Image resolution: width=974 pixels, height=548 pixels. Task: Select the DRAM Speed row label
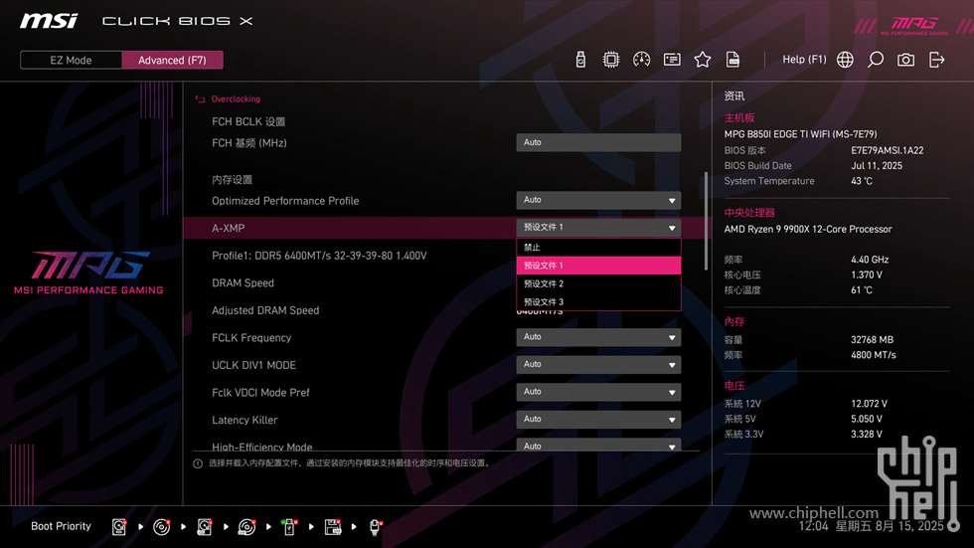(x=243, y=282)
